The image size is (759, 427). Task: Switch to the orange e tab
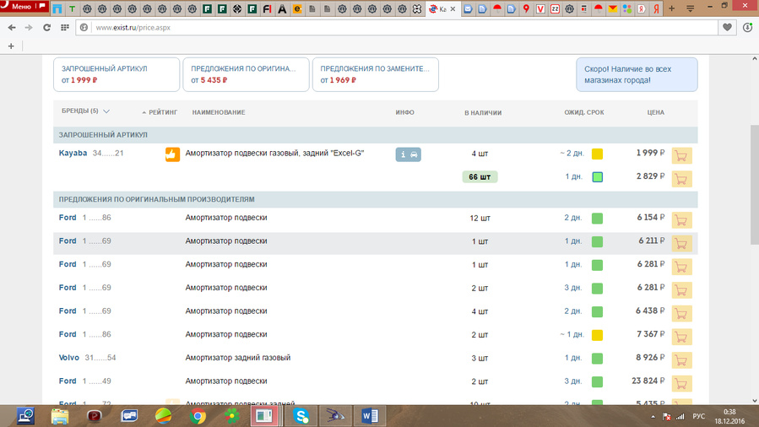pos(297,8)
